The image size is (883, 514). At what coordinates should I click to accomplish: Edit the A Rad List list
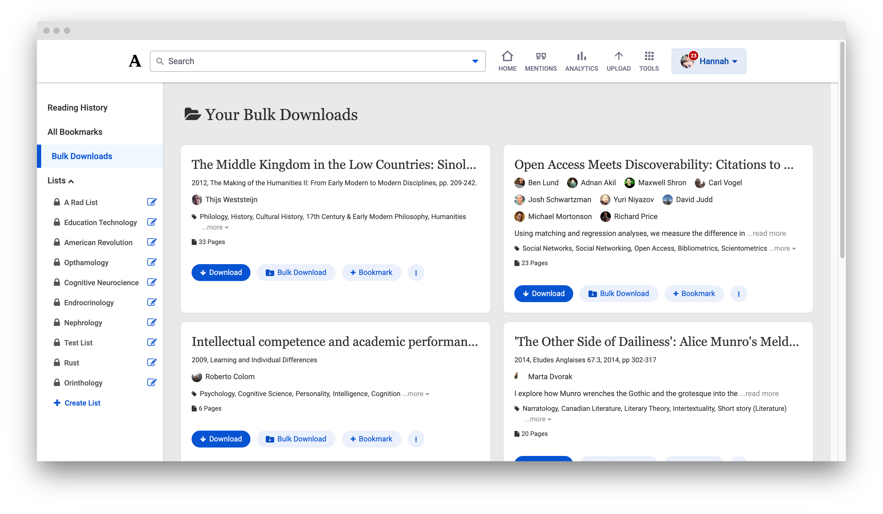point(152,202)
